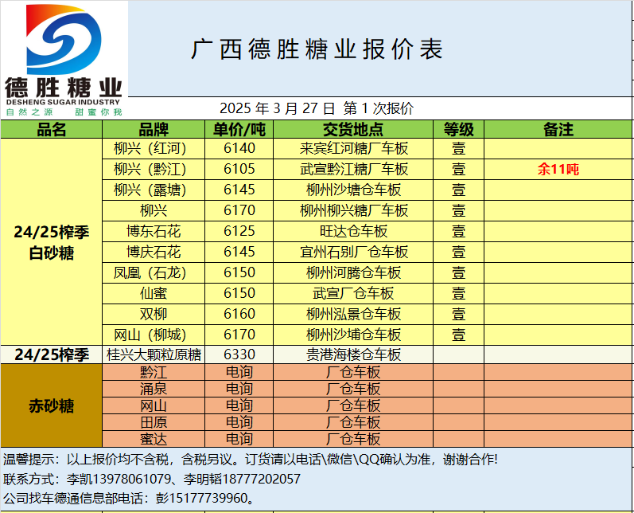The width and height of the screenshot is (634, 513).
Task: Click the 2025年3月27日 quotation date cell
Action: [317, 108]
